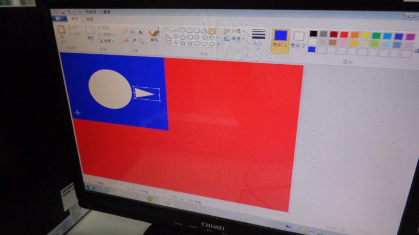This screenshot has height=235, width=419.
Task: Open the blue Paint file menu button
Action: point(59,18)
